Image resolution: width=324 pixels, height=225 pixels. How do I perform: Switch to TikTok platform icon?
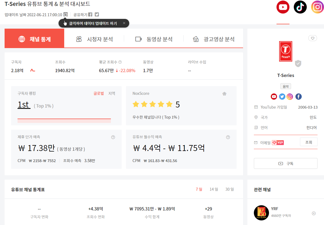point(300,7)
